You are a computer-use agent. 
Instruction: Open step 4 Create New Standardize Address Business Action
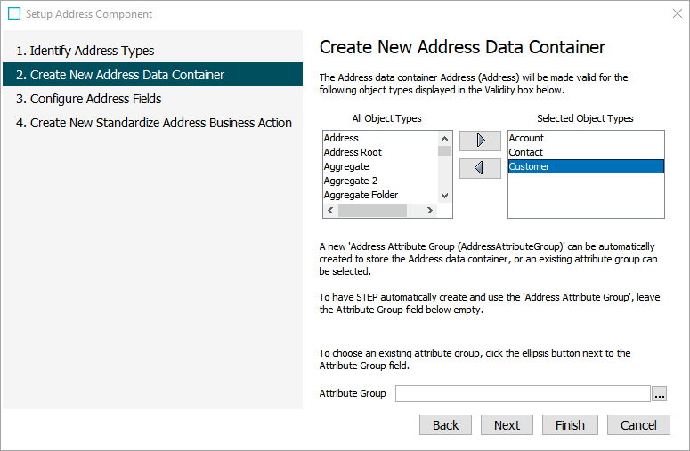(x=153, y=123)
